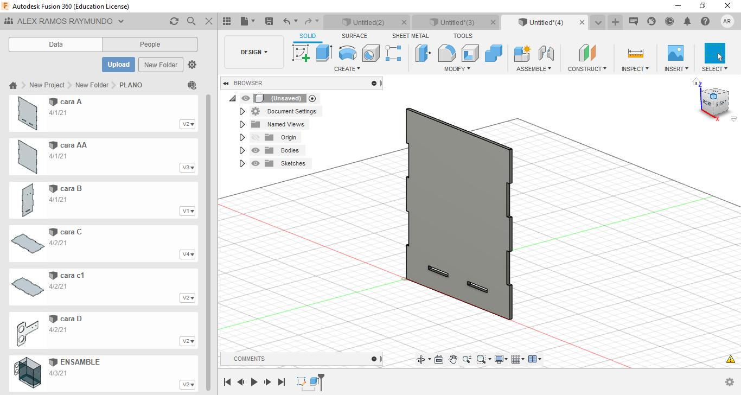Screen dimensions: 741x395
Task: Select the Rectangular Pattern tool icon
Action: [x=393, y=53]
